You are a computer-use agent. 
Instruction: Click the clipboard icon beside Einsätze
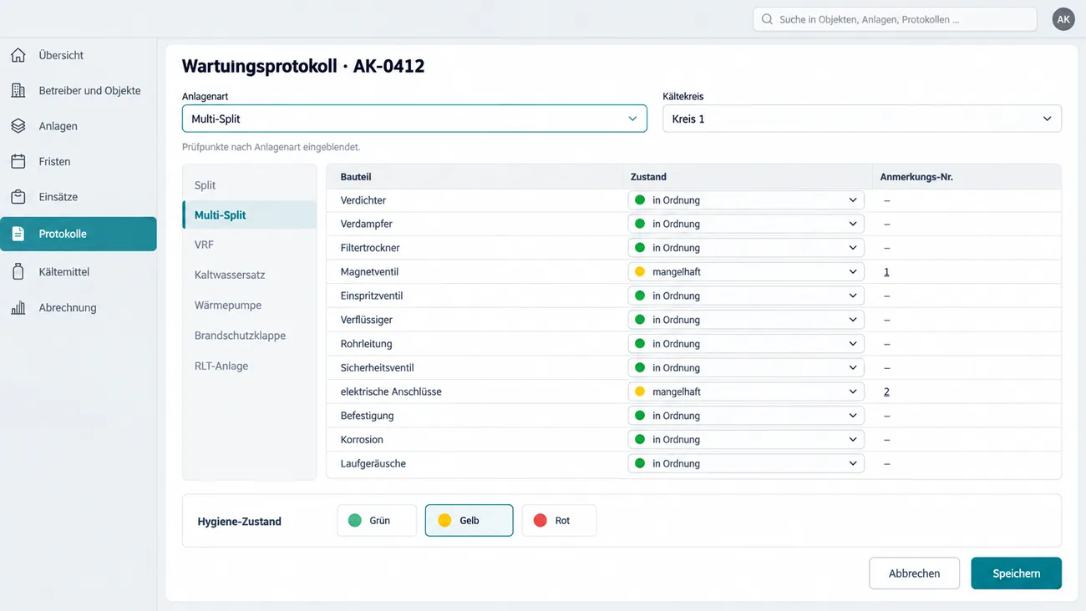coord(18,197)
